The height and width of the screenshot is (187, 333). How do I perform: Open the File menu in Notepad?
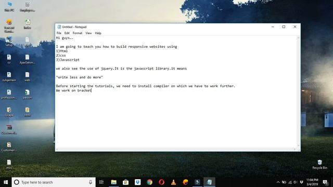coord(59,33)
